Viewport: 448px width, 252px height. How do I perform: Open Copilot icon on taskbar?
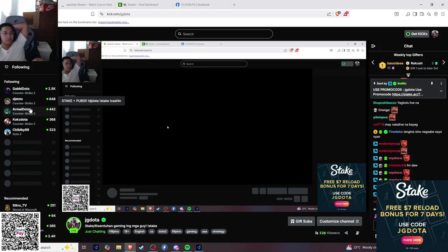[107, 247]
